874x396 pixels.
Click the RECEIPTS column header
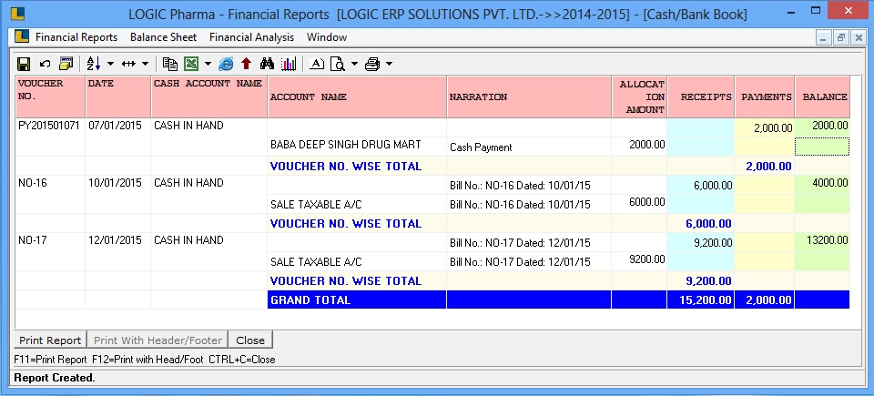[x=701, y=97]
